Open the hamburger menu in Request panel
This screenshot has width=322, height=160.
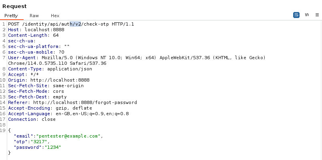click(x=317, y=15)
